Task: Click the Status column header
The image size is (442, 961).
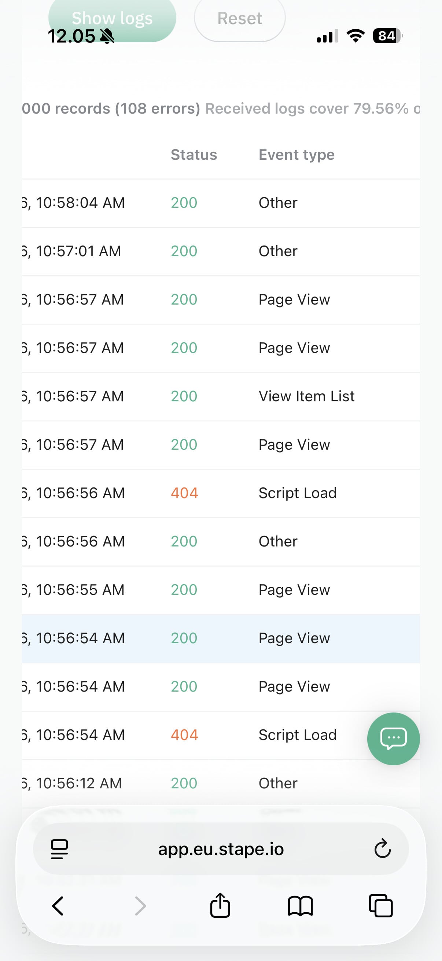Action: [x=194, y=155]
